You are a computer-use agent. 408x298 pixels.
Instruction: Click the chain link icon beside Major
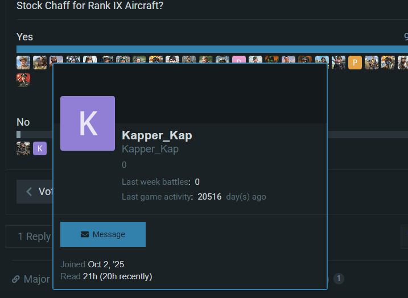tap(16, 279)
